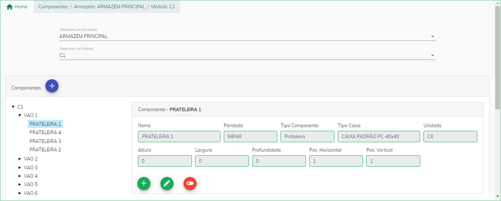Viewport: 501px width, 201px height.
Task: Expand the VAO 5 tree node
Action: 20,184
